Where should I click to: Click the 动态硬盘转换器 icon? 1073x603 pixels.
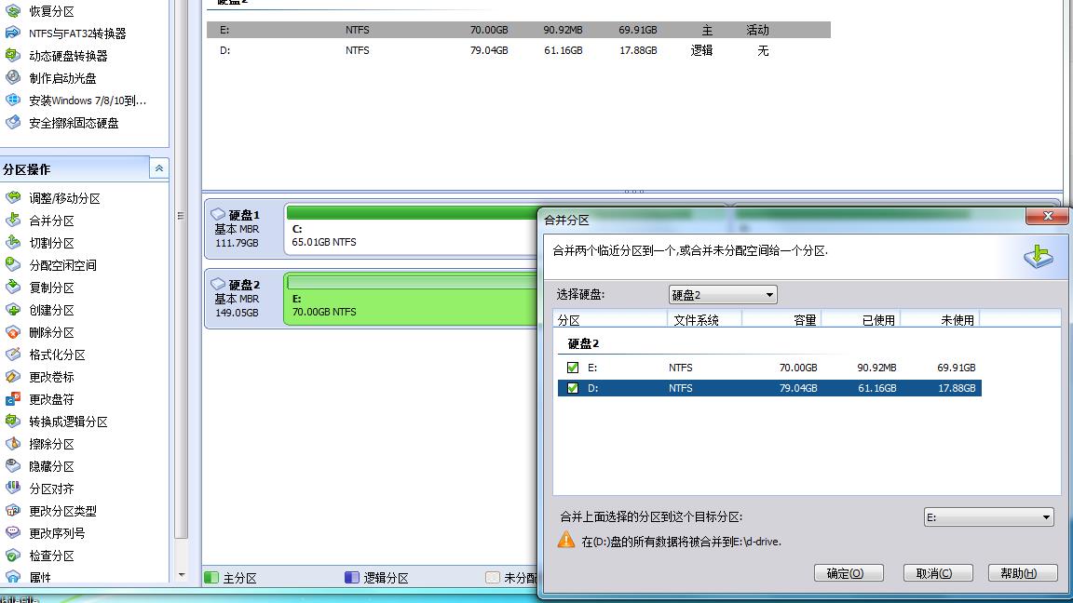tap(13, 56)
